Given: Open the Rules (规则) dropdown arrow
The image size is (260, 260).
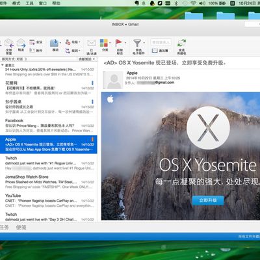Looking at the screenshot, I should [79, 51].
